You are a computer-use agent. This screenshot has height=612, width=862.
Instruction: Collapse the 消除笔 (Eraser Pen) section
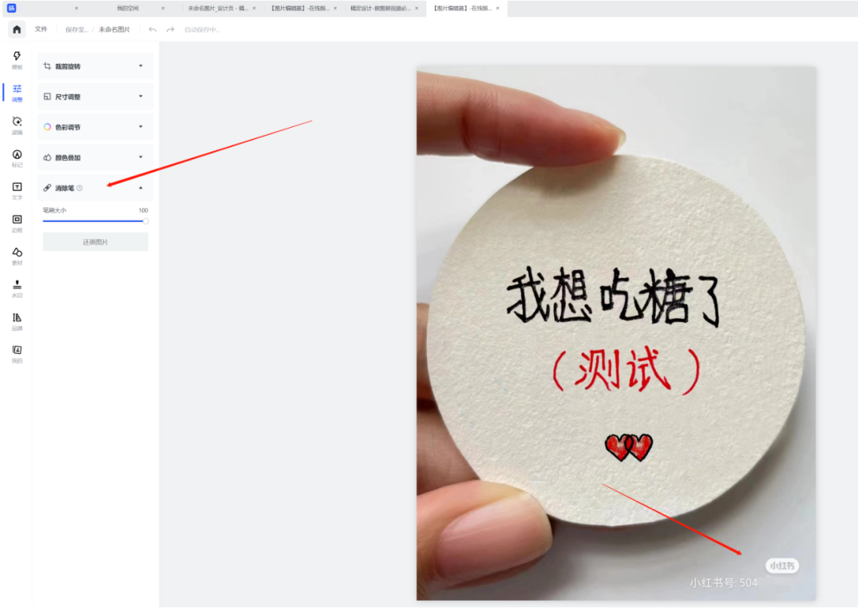tap(140, 187)
